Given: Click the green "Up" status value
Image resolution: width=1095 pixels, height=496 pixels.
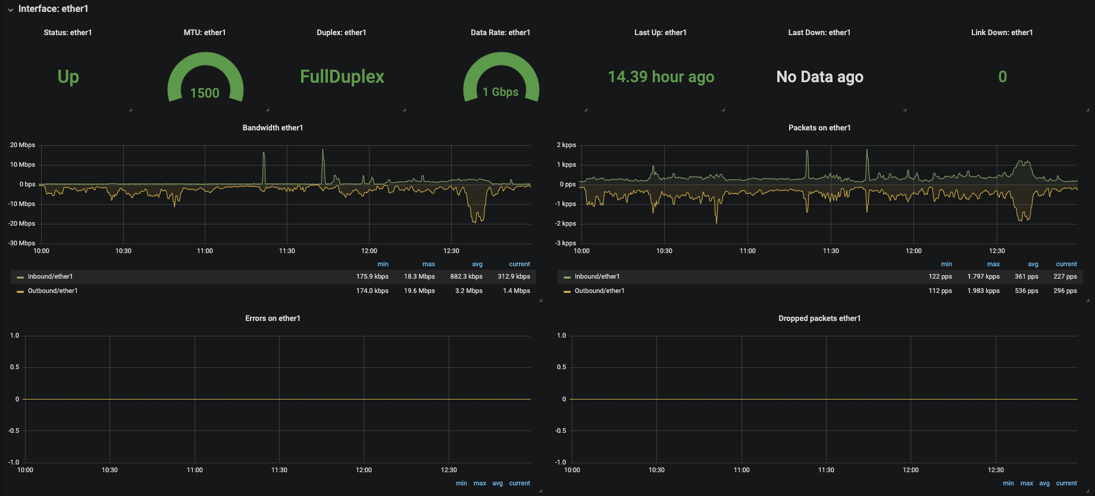Looking at the screenshot, I should (x=68, y=77).
